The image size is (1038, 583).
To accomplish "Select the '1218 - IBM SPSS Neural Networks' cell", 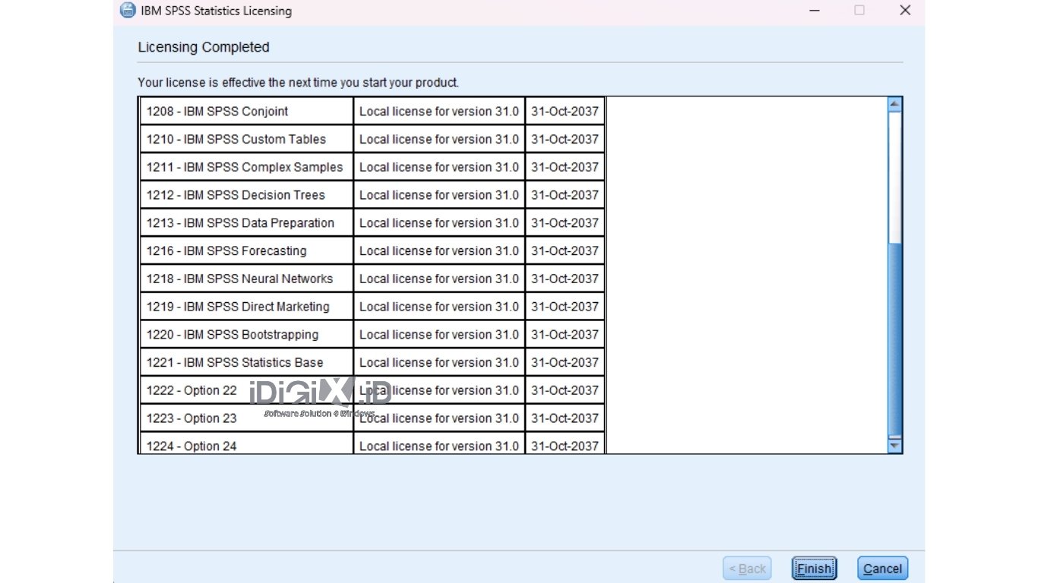I will click(247, 279).
